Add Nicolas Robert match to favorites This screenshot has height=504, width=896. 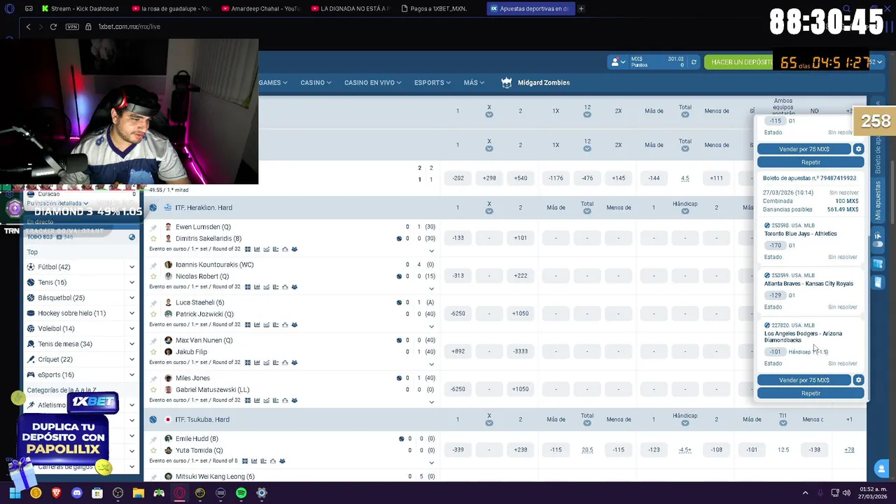(x=153, y=276)
